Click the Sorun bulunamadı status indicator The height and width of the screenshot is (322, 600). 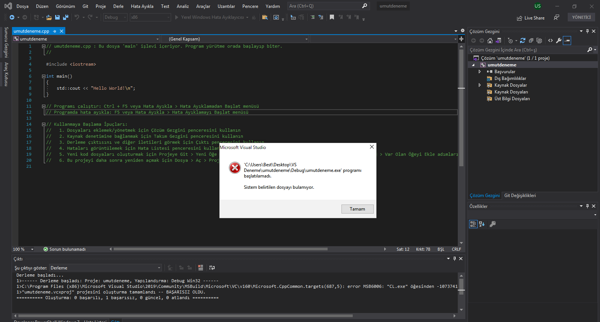click(x=65, y=249)
